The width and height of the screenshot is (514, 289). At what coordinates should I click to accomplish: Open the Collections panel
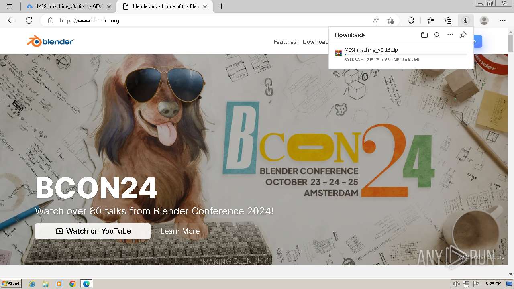coord(448,20)
